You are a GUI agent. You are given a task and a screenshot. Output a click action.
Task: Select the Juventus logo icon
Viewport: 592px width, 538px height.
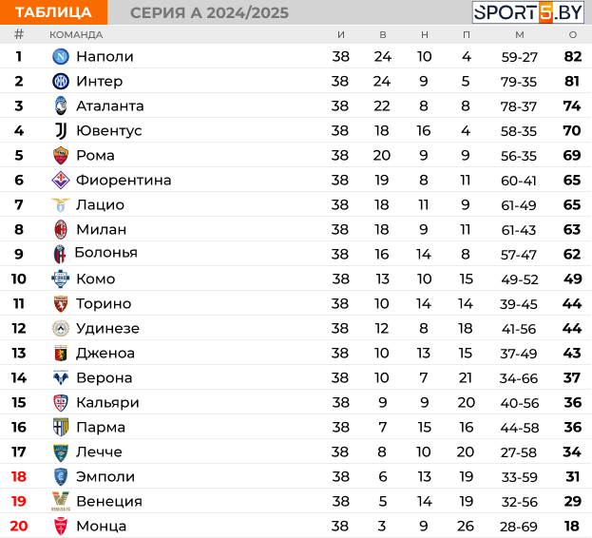click(61, 130)
